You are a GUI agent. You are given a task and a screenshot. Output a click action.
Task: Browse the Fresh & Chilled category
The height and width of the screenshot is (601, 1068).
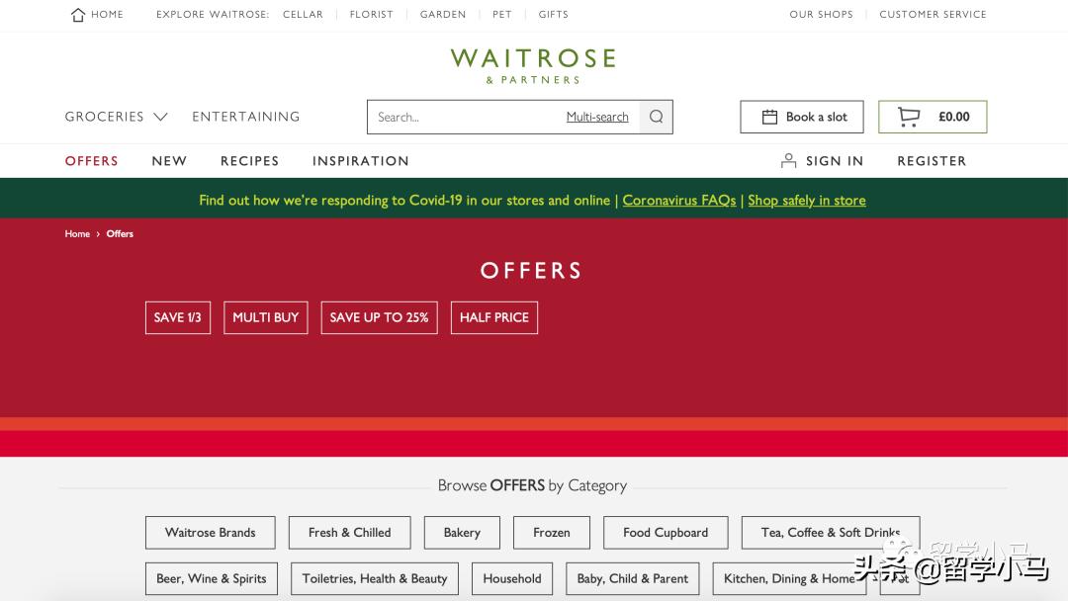pos(349,533)
